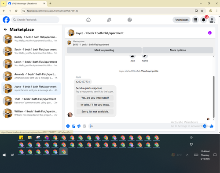Click the Add people icon in chat
Viewport: 220px width, 173px height.
(x=132, y=56)
